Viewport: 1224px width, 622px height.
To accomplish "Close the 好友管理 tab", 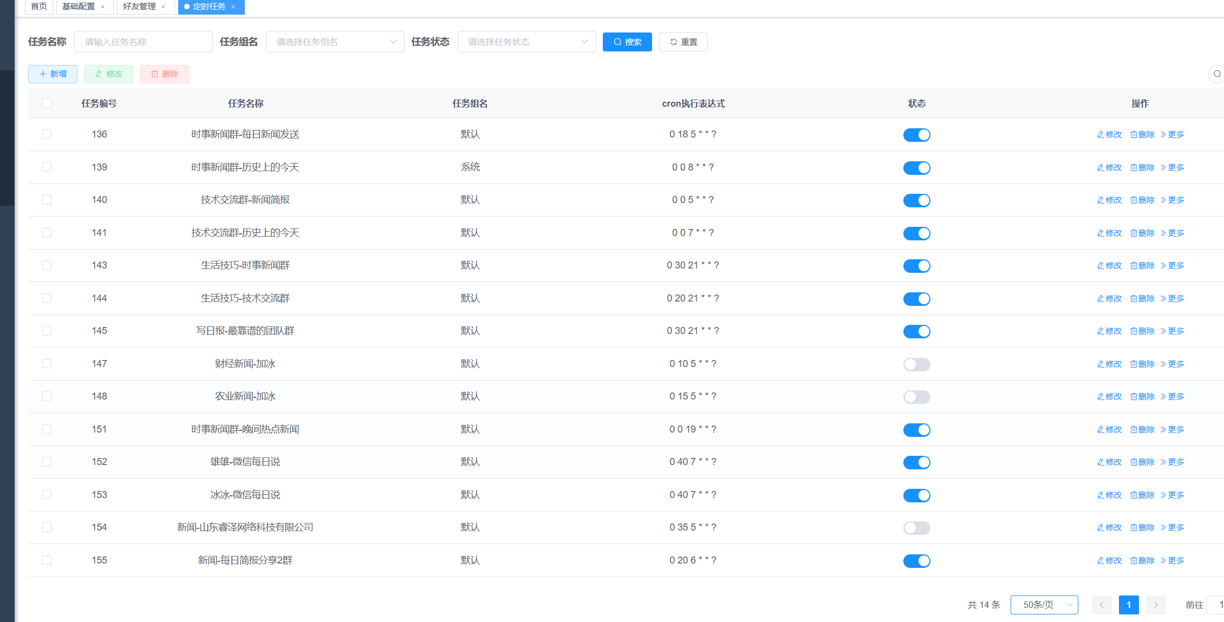I will 163,7.
